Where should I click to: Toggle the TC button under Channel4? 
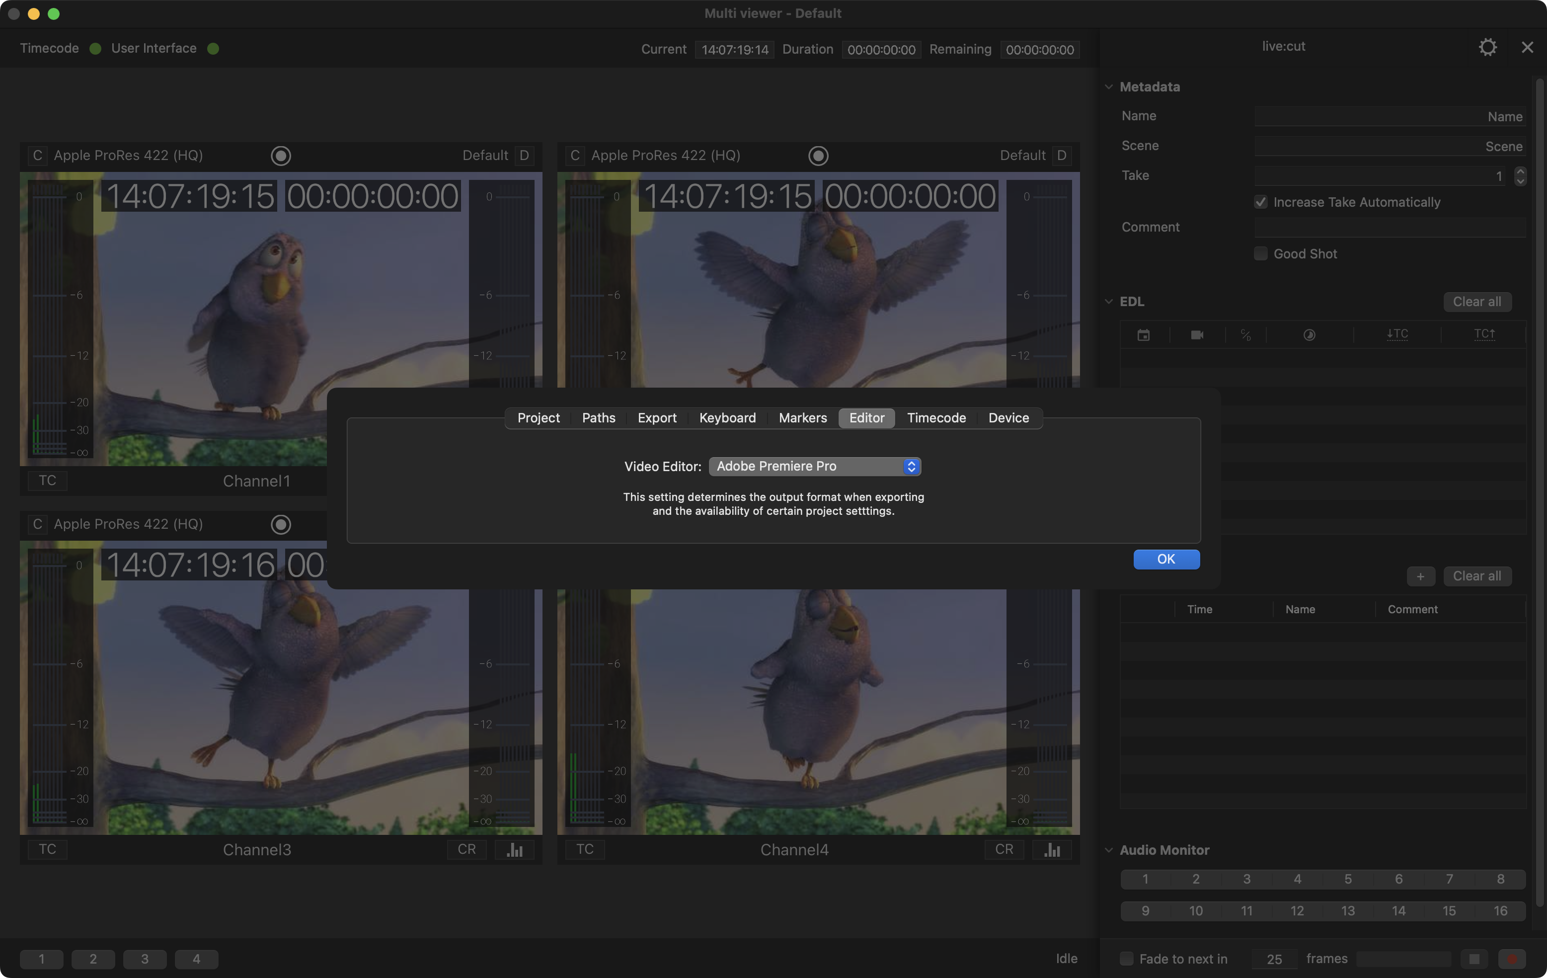click(585, 849)
